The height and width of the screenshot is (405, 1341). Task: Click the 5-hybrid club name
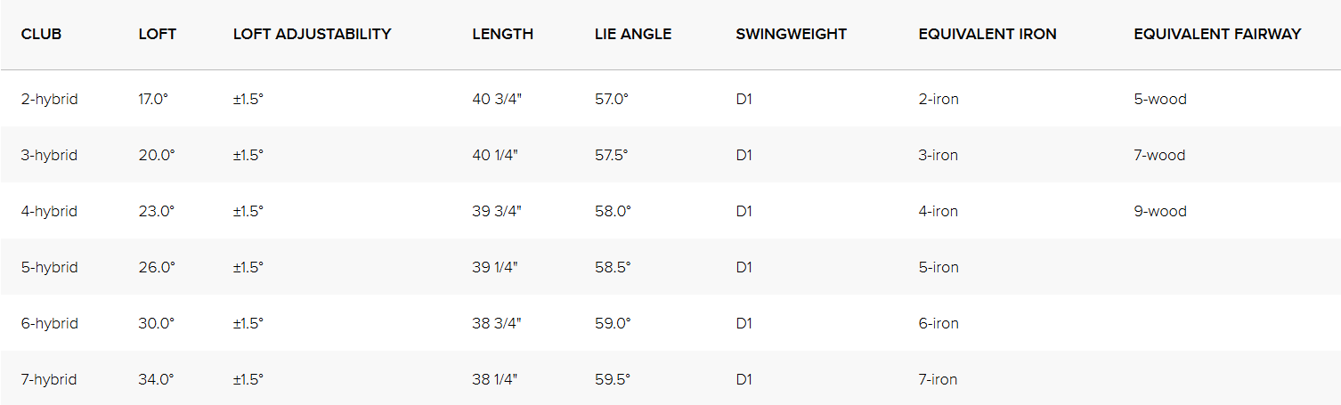click(49, 267)
